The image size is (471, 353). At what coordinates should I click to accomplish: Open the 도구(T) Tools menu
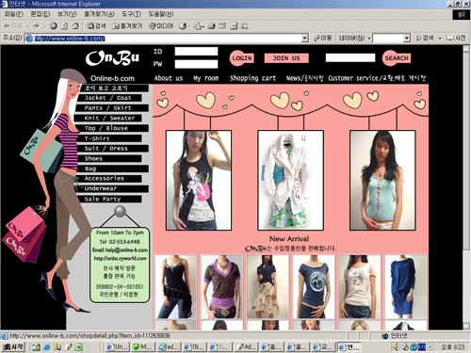coord(131,14)
